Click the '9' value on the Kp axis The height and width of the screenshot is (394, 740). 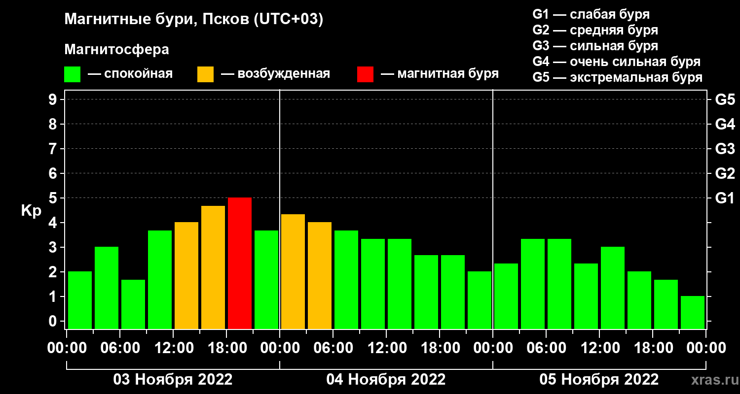click(54, 99)
